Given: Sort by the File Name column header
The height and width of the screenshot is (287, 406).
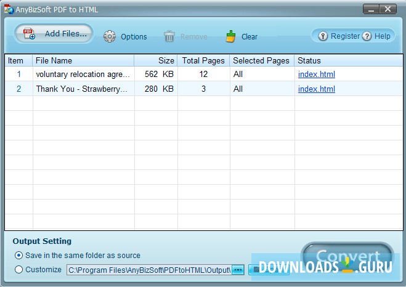Looking at the screenshot, I should [83, 60].
